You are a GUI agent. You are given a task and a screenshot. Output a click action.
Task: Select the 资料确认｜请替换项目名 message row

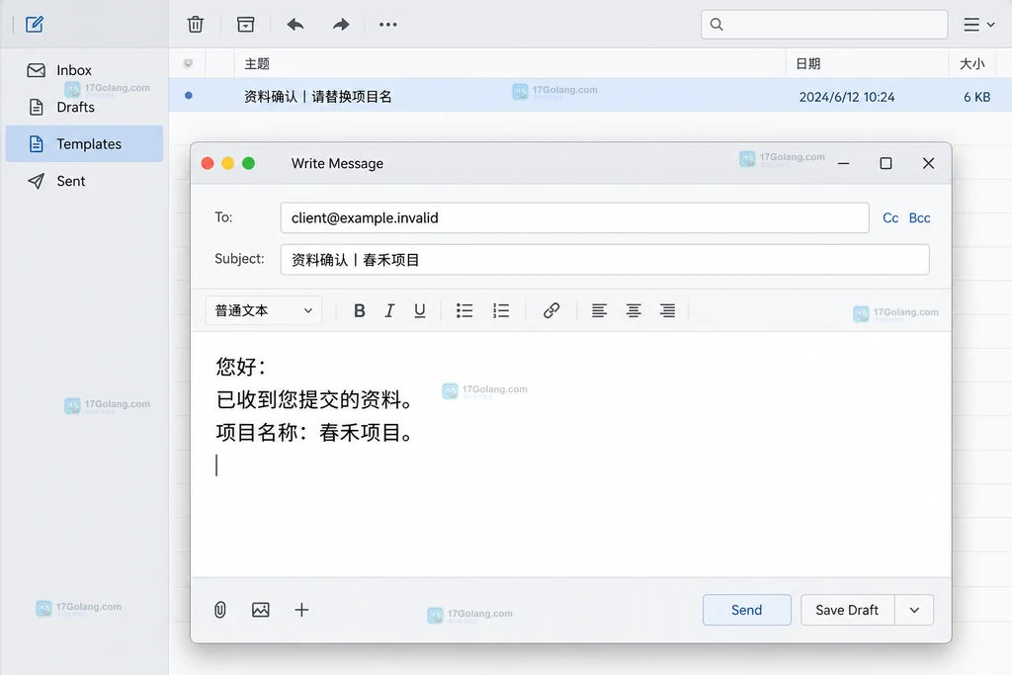590,96
